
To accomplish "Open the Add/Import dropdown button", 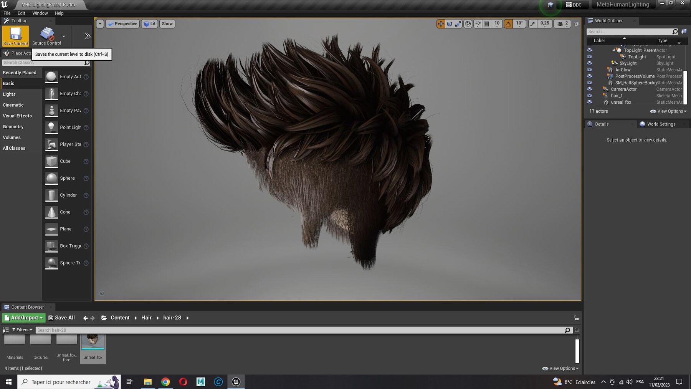I will click(x=23, y=318).
